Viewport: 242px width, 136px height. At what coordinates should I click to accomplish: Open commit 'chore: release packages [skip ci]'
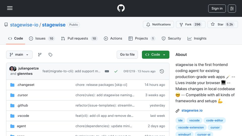(101, 85)
